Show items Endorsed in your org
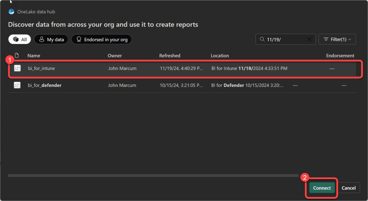 tap(101, 39)
